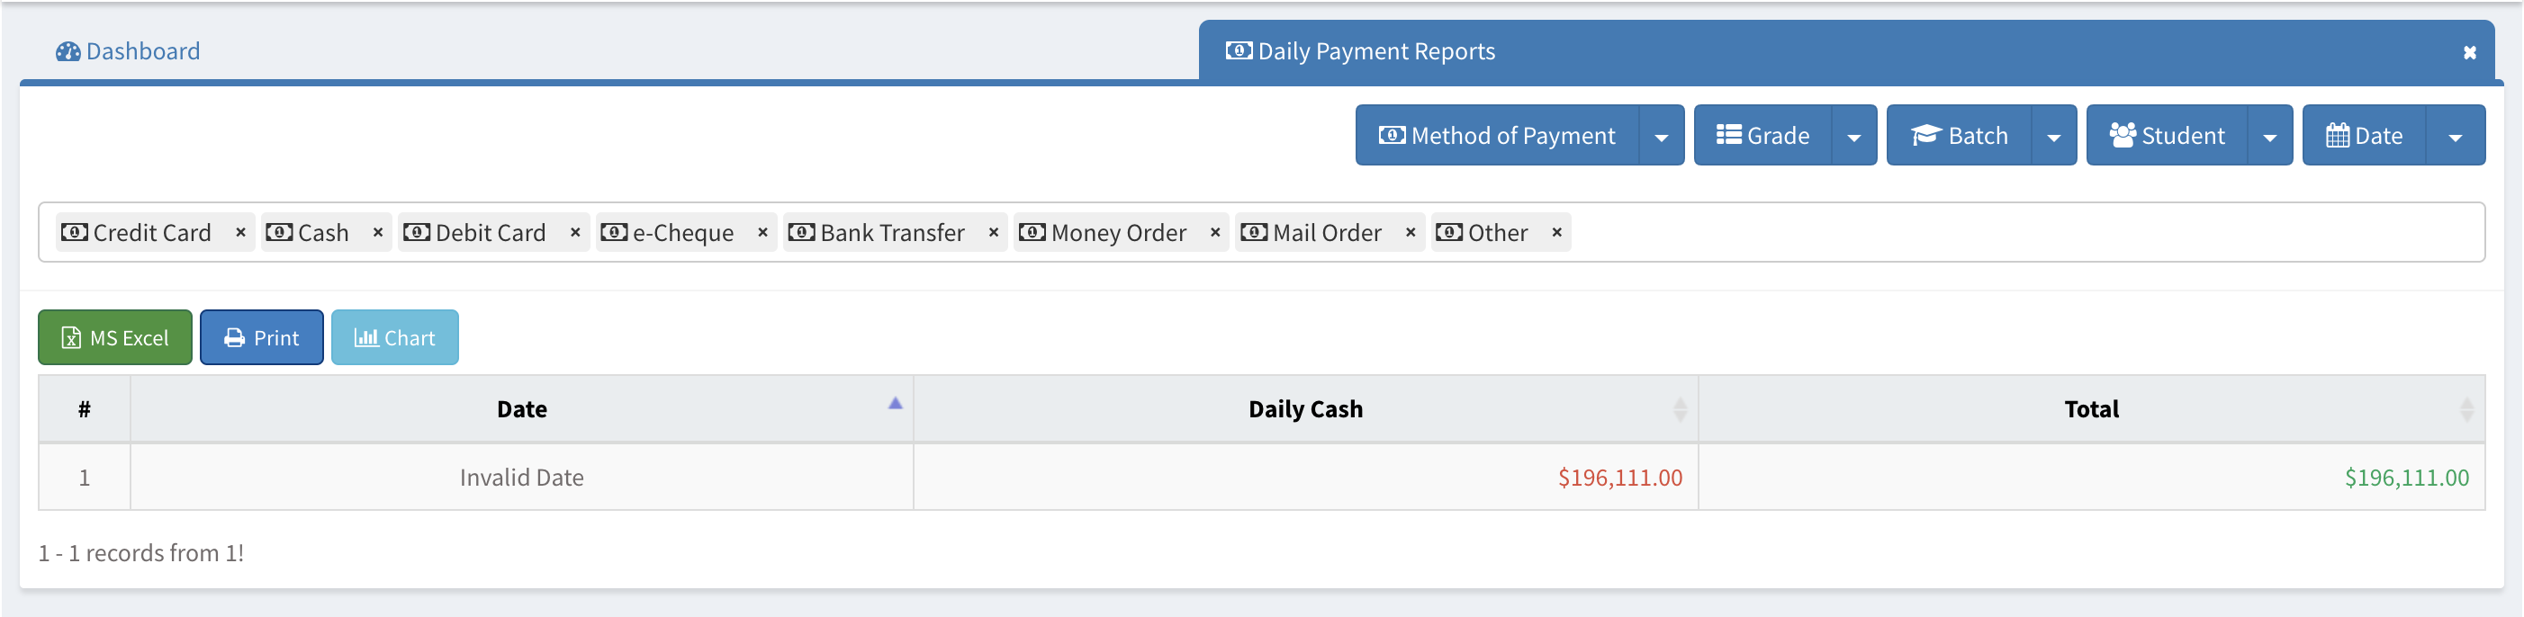The image size is (2524, 617).
Task: Remove the Credit Card filter tag
Action: (240, 232)
